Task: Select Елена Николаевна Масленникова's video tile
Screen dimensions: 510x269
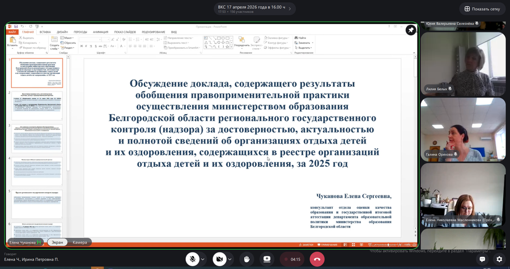Action: 463,194
